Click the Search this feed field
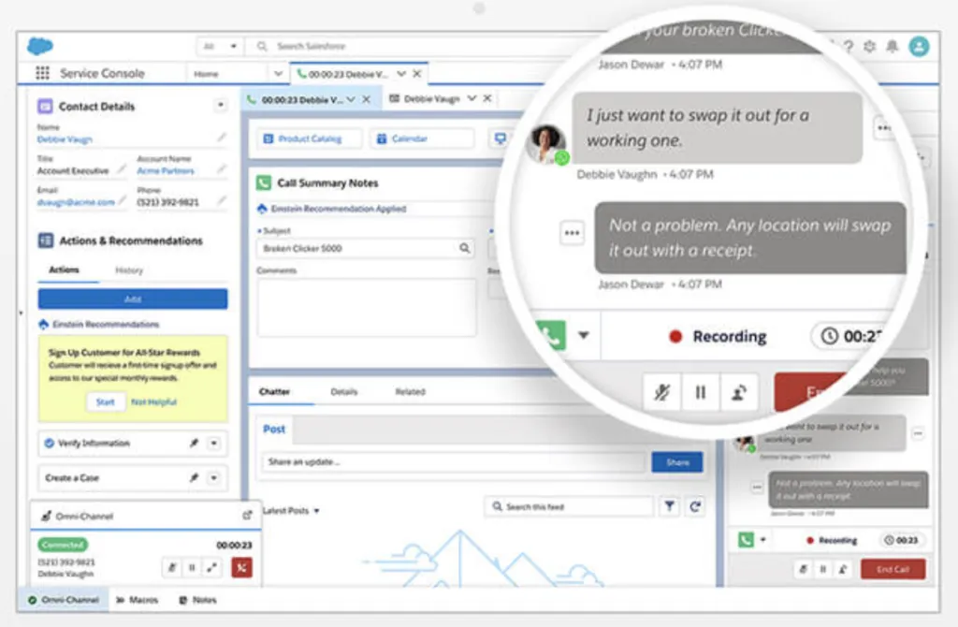Viewport: 958px width, 627px height. pyautogui.click(x=570, y=506)
